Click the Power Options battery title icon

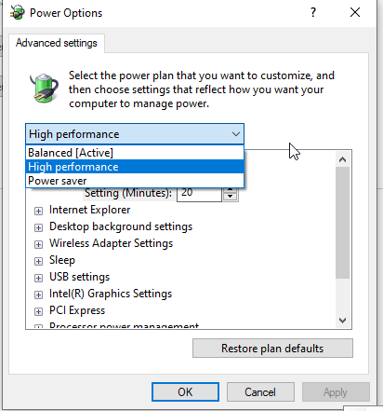click(18, 13)
